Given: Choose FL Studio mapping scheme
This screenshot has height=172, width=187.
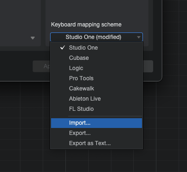Looking at the screenshot, I should tap(97, 109).
